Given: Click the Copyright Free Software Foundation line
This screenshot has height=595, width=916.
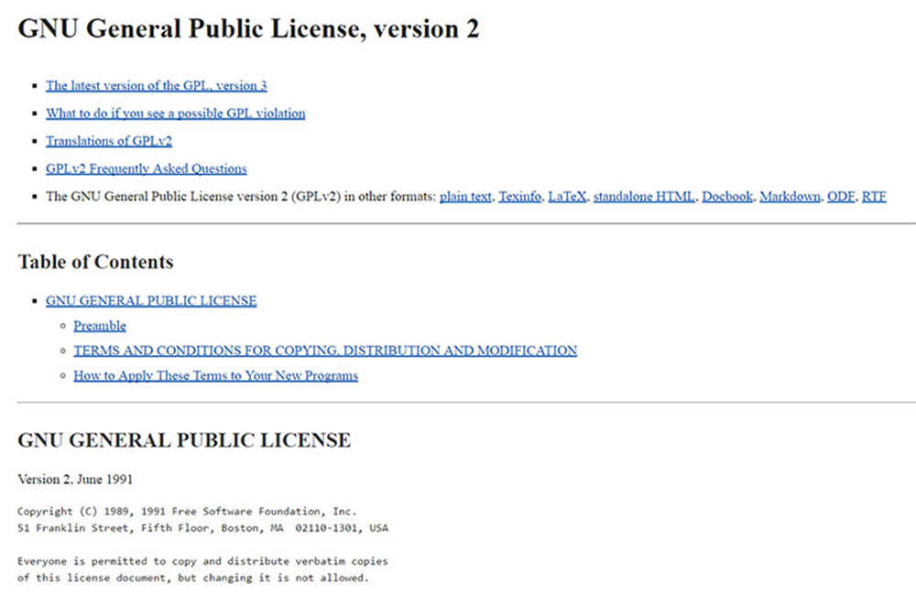Looking at the screenshot, I should coord(187,512).
